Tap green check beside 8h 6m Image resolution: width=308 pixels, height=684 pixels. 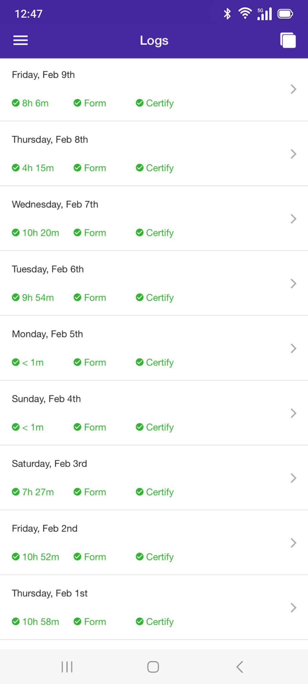(16, 103)
